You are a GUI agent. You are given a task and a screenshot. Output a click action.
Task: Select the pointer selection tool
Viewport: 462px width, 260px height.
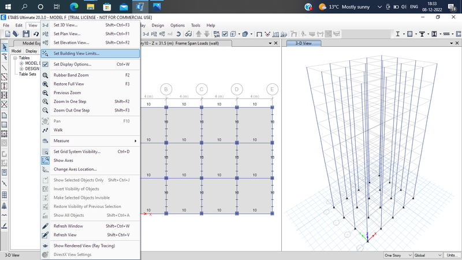[5, 47]
